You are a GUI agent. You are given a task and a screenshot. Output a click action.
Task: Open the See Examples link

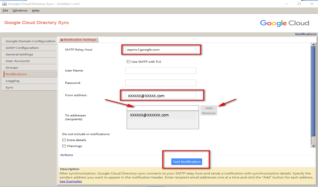tap(70, 181)
